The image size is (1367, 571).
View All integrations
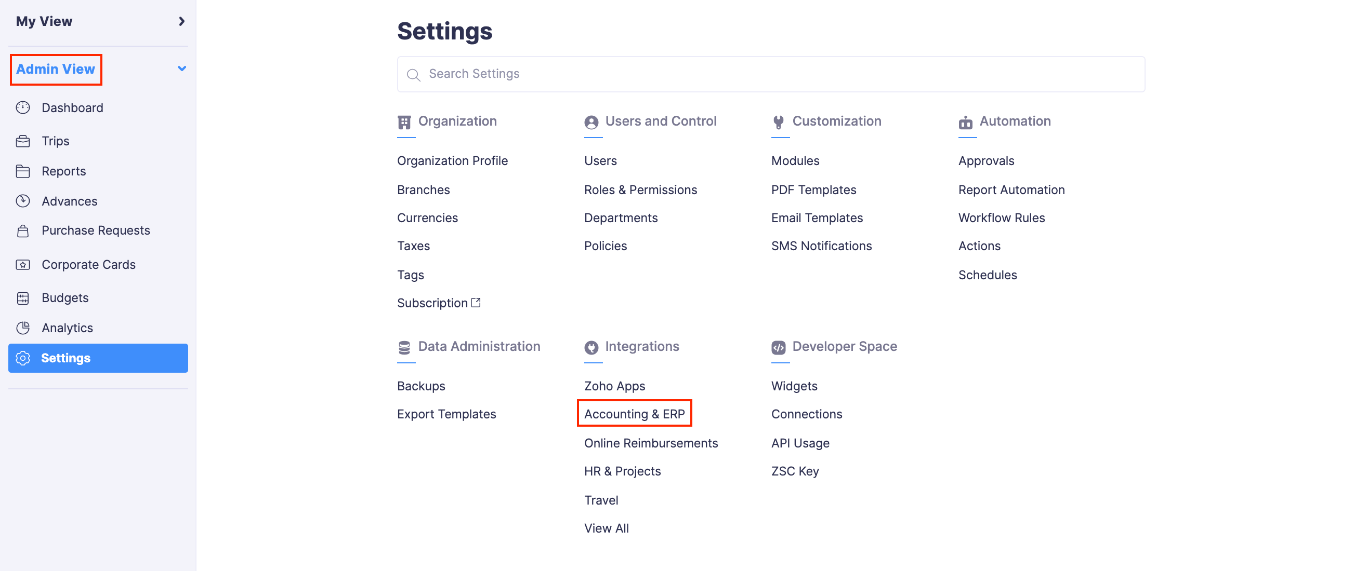click(x=606, y=527)
